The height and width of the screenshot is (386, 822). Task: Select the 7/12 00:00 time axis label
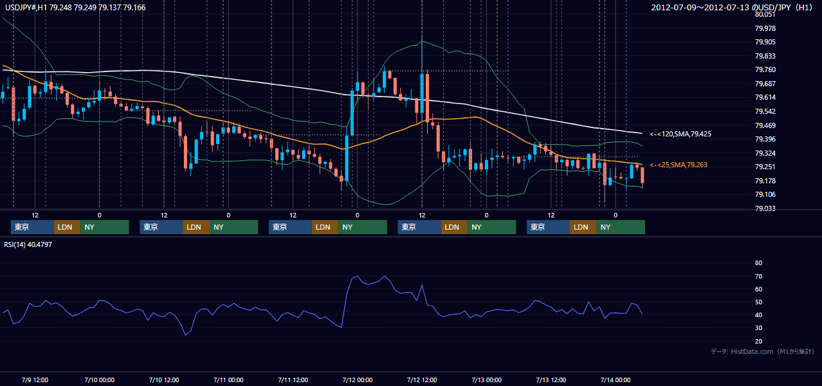(358, 380)
